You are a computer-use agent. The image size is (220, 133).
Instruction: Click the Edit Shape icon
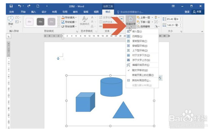[x=17, y=18]
